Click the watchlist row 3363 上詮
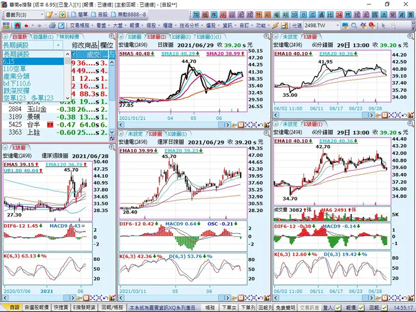This screenshot has width=416, height=312. click(55, 132)
